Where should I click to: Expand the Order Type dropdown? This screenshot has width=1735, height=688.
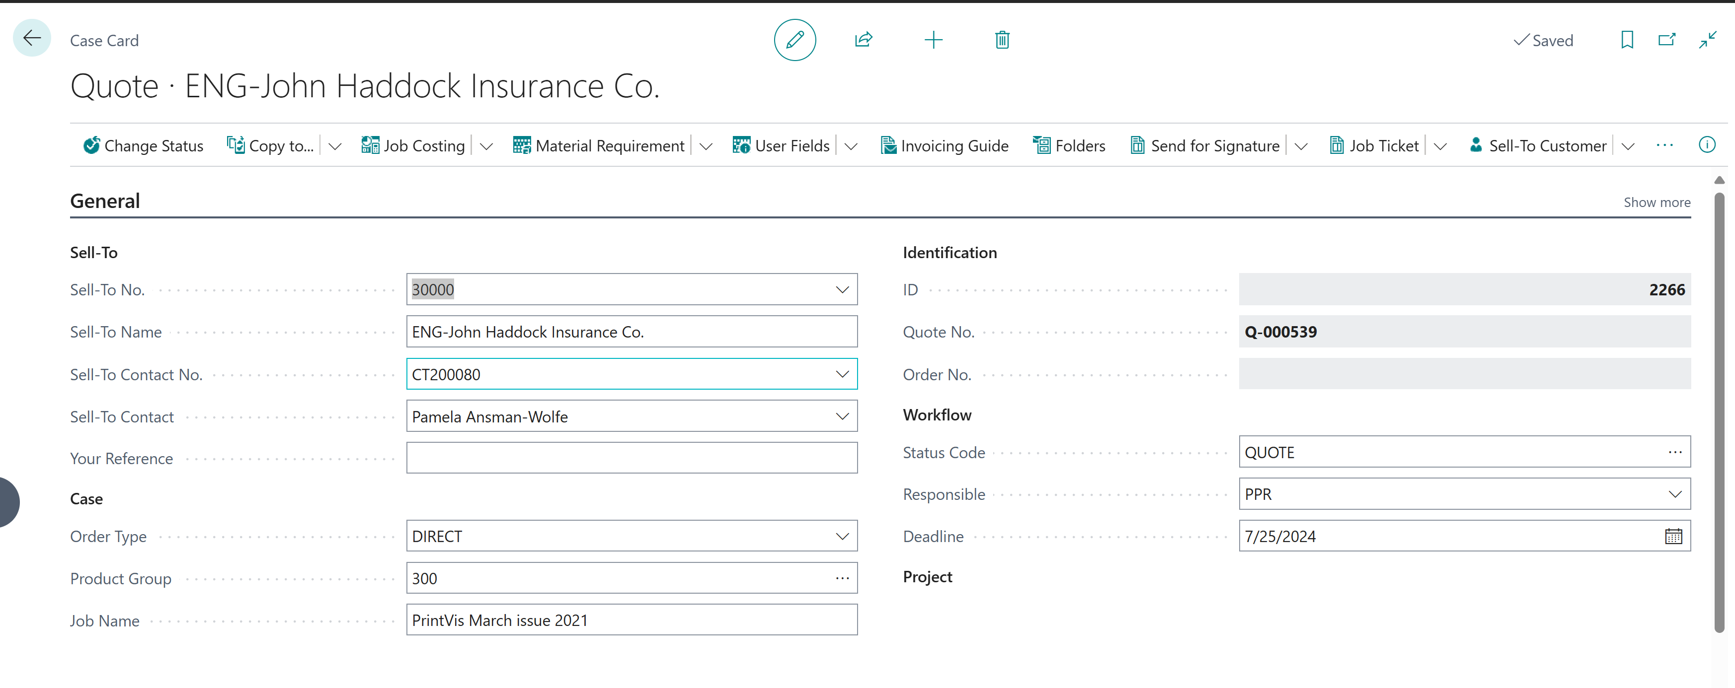click(843, 537)
